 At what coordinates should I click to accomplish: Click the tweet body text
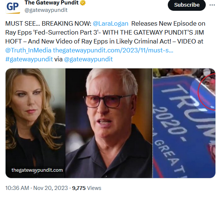tap(105, 41)
